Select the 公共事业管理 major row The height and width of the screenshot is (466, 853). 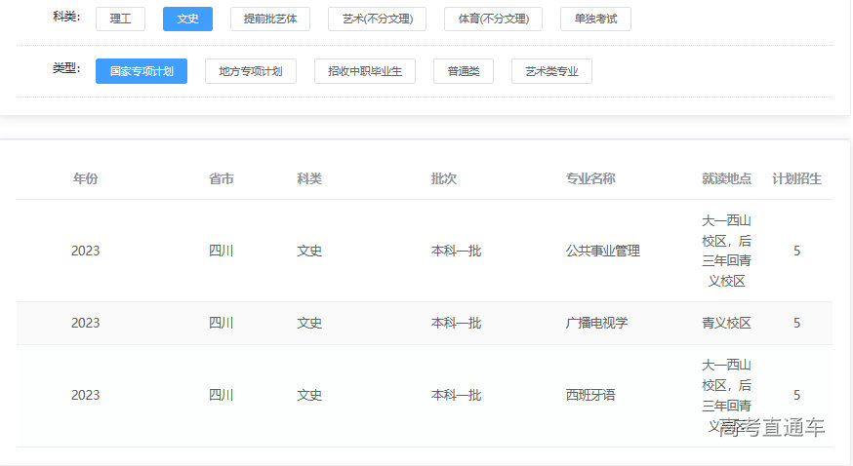click(603, 251)
